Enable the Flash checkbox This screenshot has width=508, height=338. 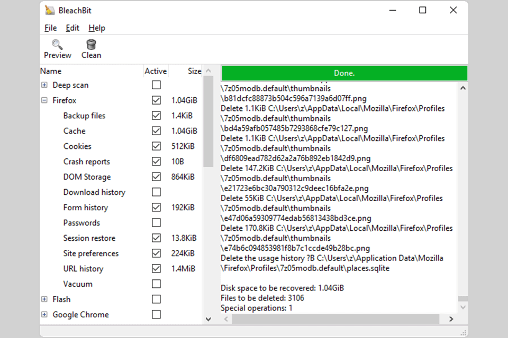(x=156, y=299)
